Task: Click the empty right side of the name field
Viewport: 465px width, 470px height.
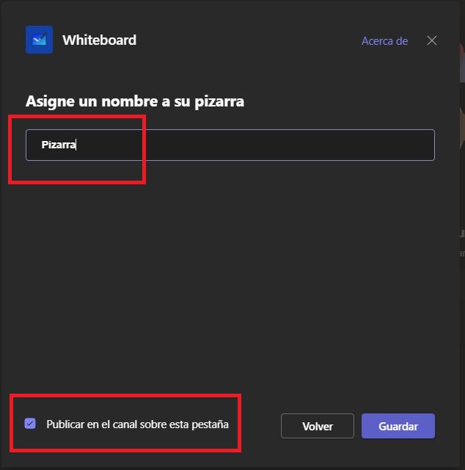Action: pos(330,145)
